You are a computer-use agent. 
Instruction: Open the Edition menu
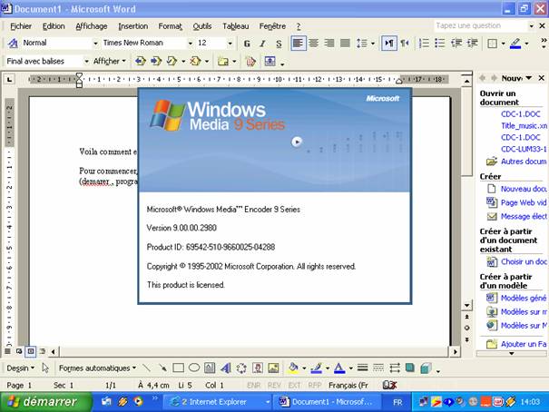coord(54,26)
